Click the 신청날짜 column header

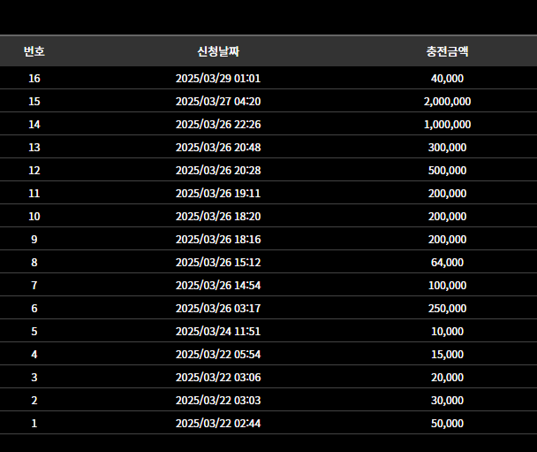(x=218, y=51)
